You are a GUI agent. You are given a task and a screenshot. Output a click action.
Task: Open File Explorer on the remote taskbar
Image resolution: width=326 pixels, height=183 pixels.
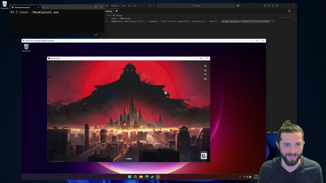pyautogui.click(x=141, y=177)
